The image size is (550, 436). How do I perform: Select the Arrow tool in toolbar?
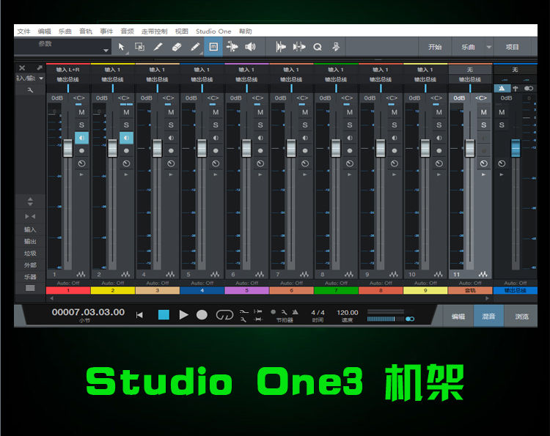pos(121,47)
